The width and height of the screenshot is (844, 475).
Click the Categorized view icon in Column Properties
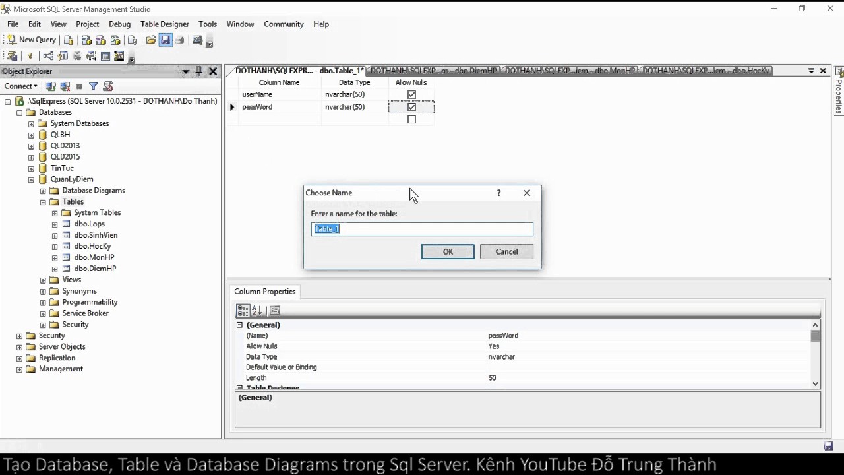[243, 310]
